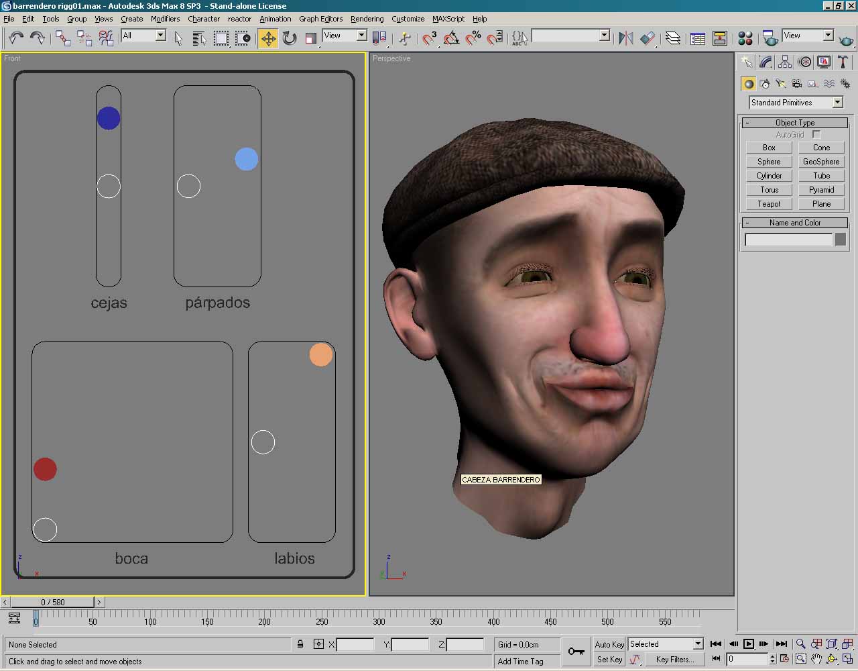The image size is (858, 671).
Task: Toggle the Selection Lock padlock
Action: tap(300, 644)
